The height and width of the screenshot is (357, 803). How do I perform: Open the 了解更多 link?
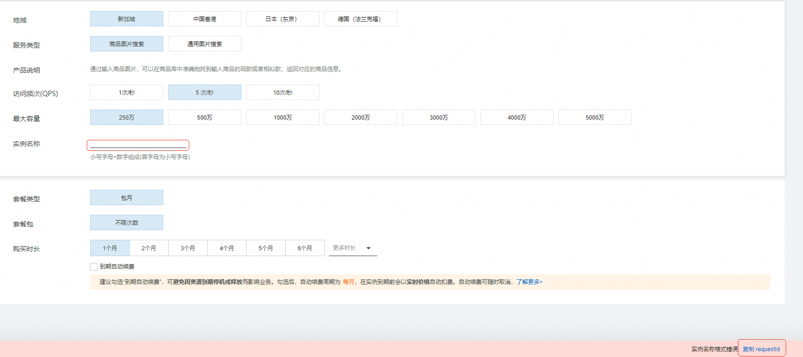[529, 282]
